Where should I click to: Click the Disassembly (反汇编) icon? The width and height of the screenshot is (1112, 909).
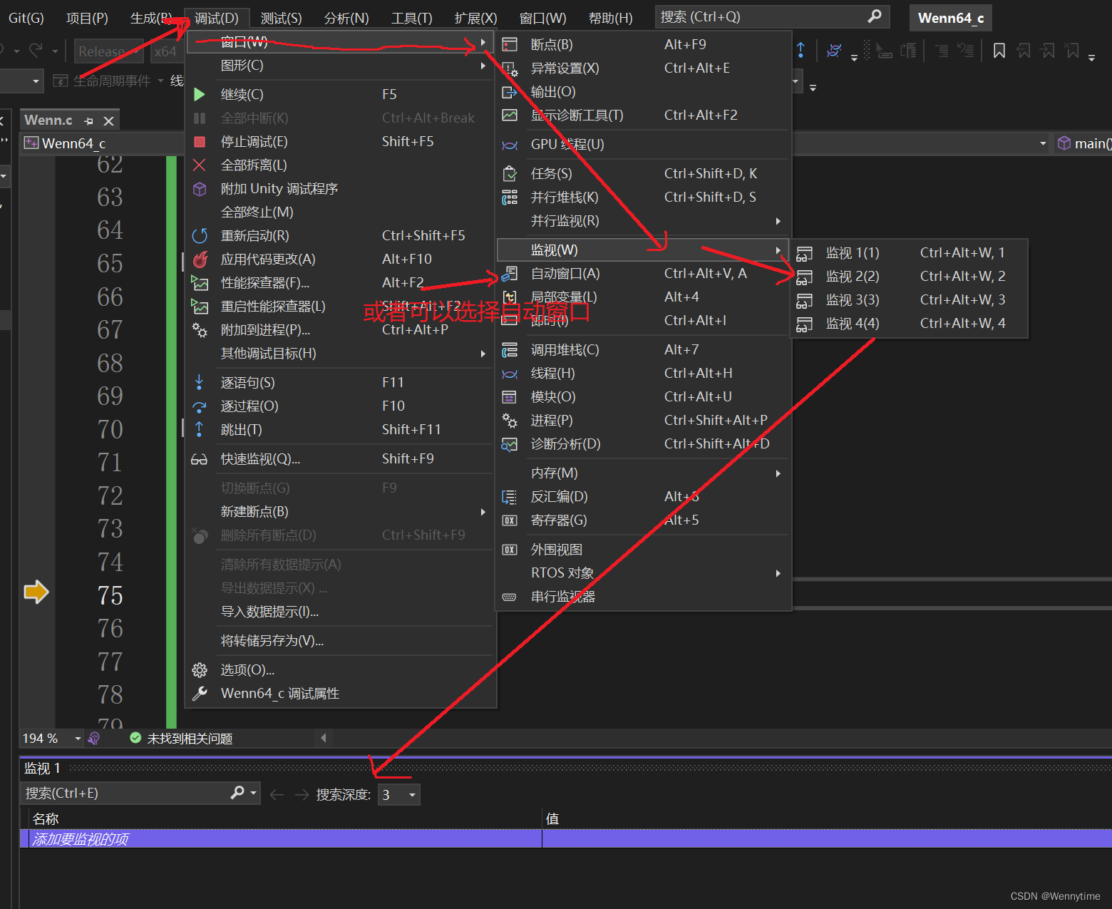tap(510, 497)
